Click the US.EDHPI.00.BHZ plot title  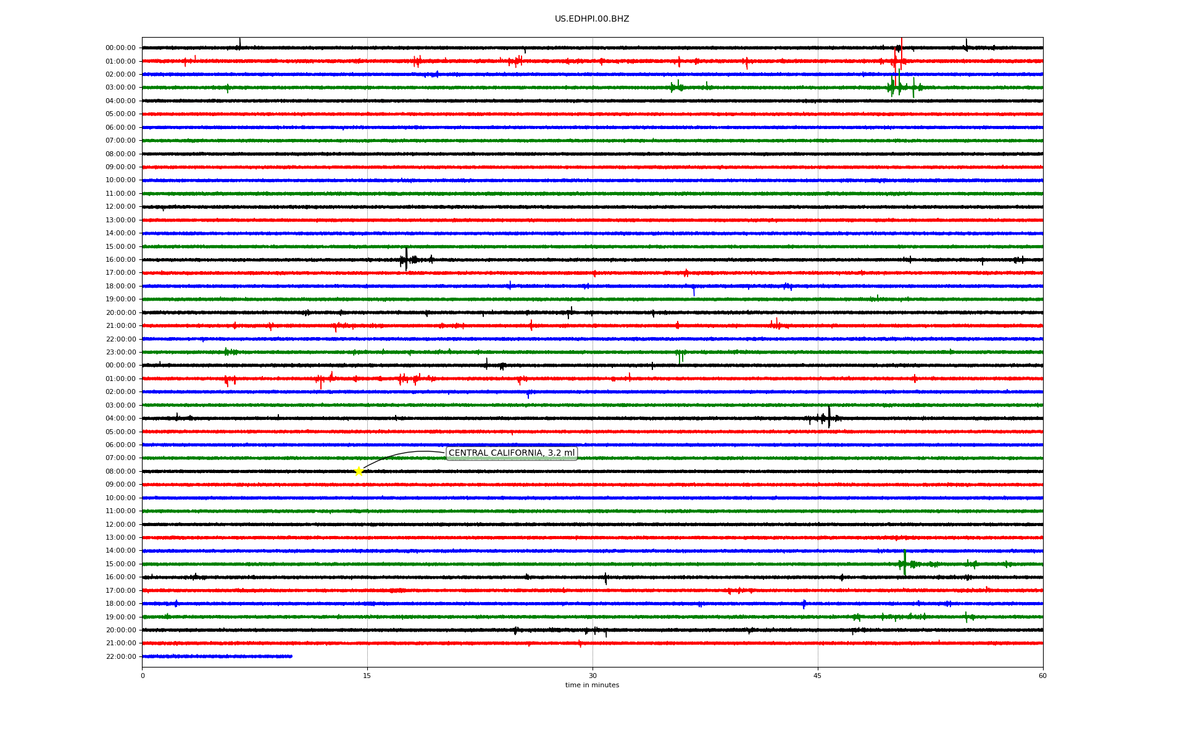[591, 19]
